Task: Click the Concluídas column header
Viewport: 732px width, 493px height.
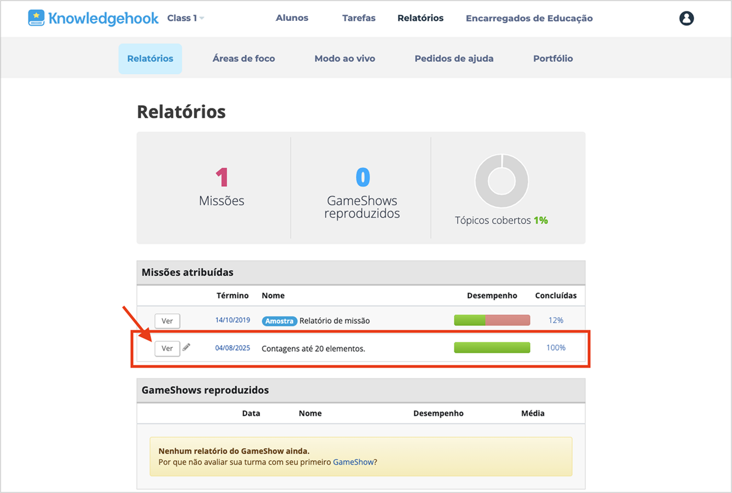Action: pyautogui.click(x=556, y=295)
